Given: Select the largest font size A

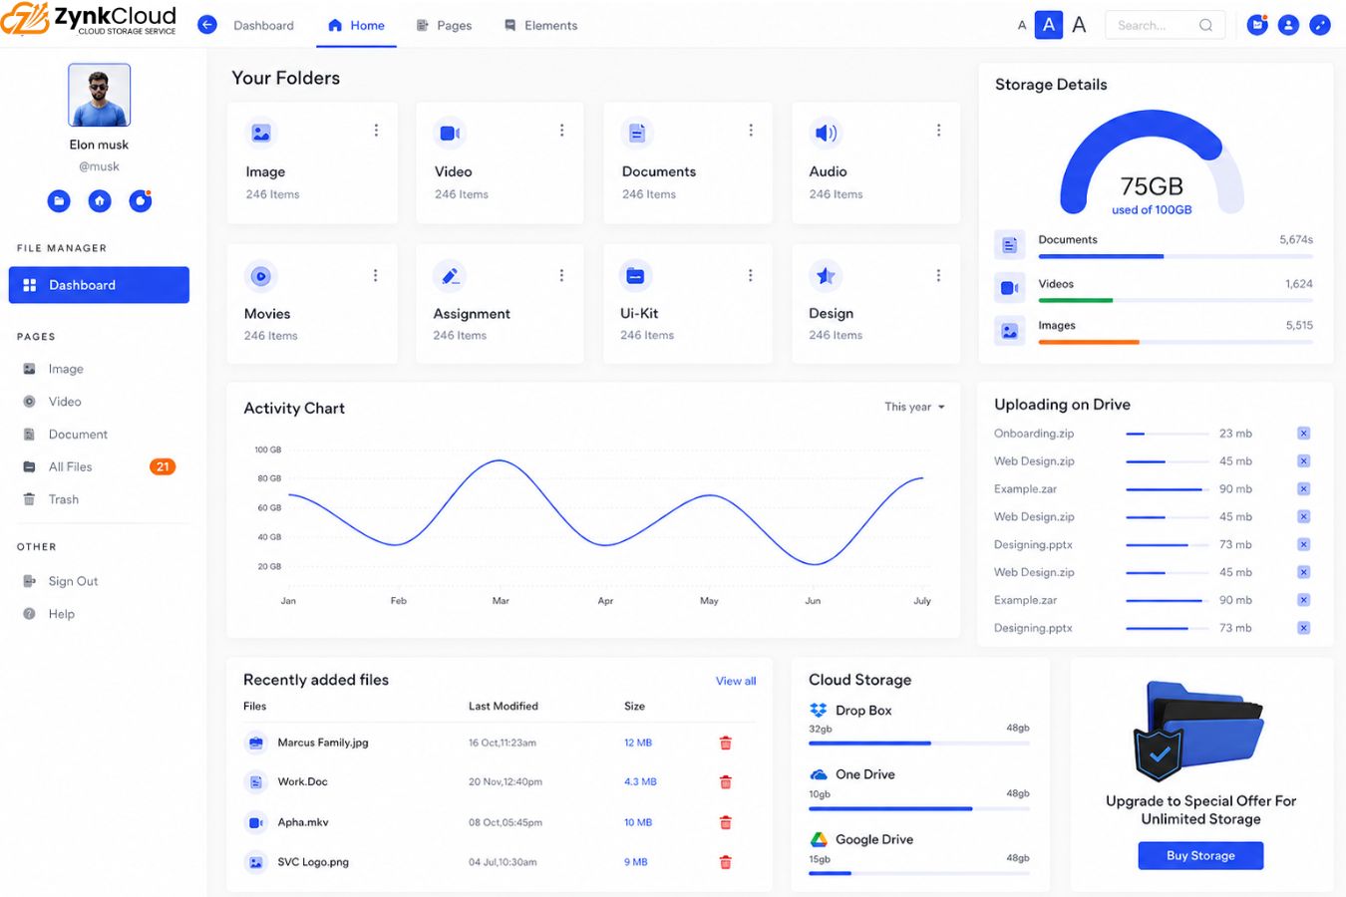Looking at the screenshot, I should point(1079,25).
